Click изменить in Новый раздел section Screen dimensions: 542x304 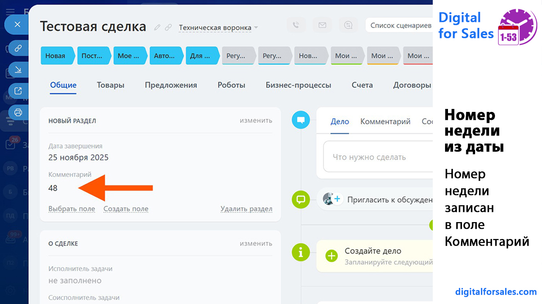pos(256,120)
